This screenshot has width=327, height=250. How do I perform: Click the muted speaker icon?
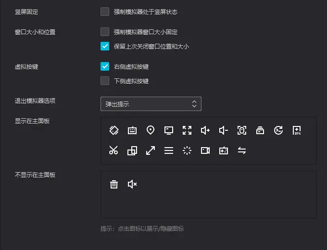pos(132,184)
